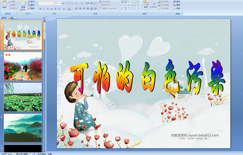This screenshot has height=155, width=243.
Task: Click the Line Spacing icon
Action: (x=96, y=3)
